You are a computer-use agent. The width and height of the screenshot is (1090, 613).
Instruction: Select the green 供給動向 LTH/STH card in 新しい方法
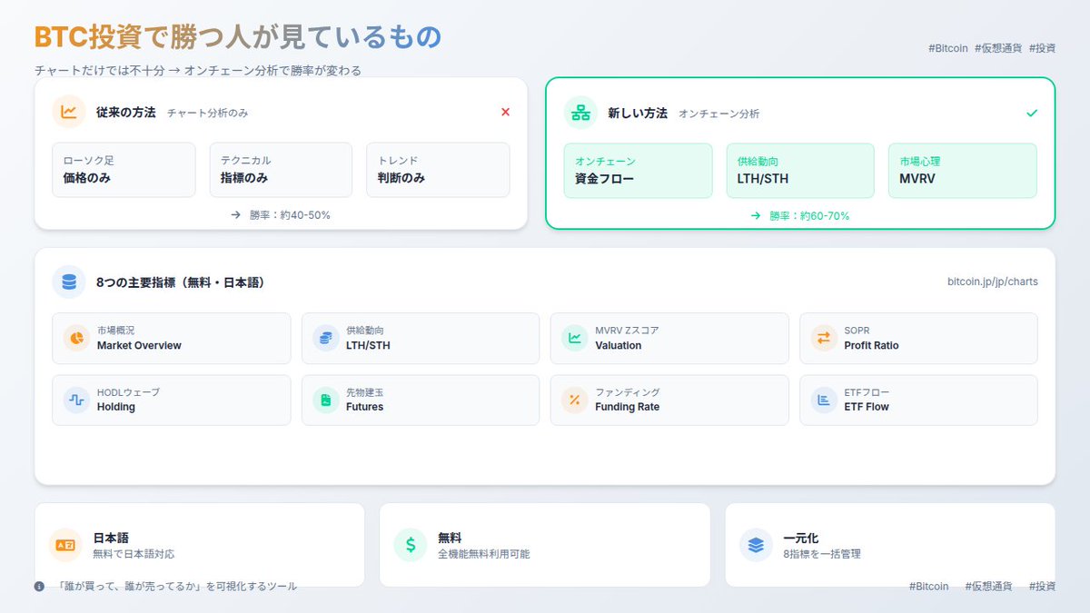click(800, 171)
